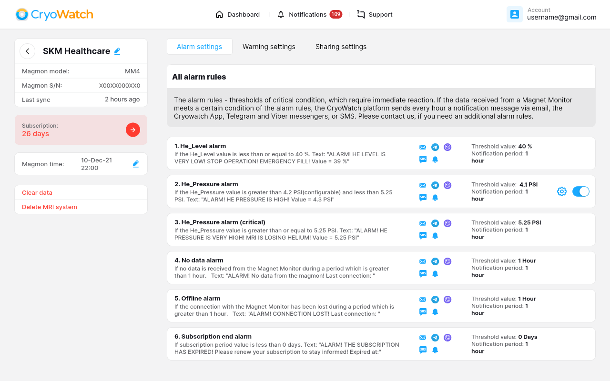Click the Clear data link
Screen dimensions: 610x381
point(37,192)
